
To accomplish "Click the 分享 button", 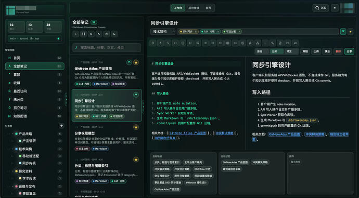I will coord(350,51).
